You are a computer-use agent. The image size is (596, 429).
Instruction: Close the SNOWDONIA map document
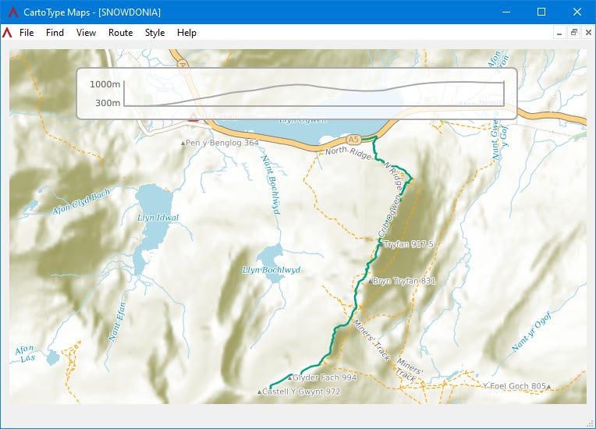click(x=588, y=33)
